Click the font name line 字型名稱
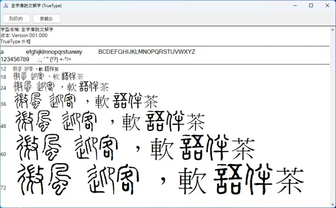This screenshot has width=336, height=208. tap(27, 30)
